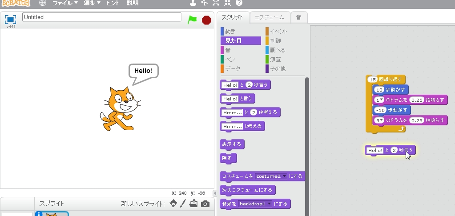The height and width of the screenshot is (216, 455).
Task: Click the project title field Untitled
Action: 101,17
